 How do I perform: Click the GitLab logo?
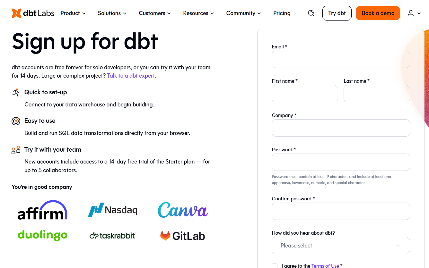point(182,235)
